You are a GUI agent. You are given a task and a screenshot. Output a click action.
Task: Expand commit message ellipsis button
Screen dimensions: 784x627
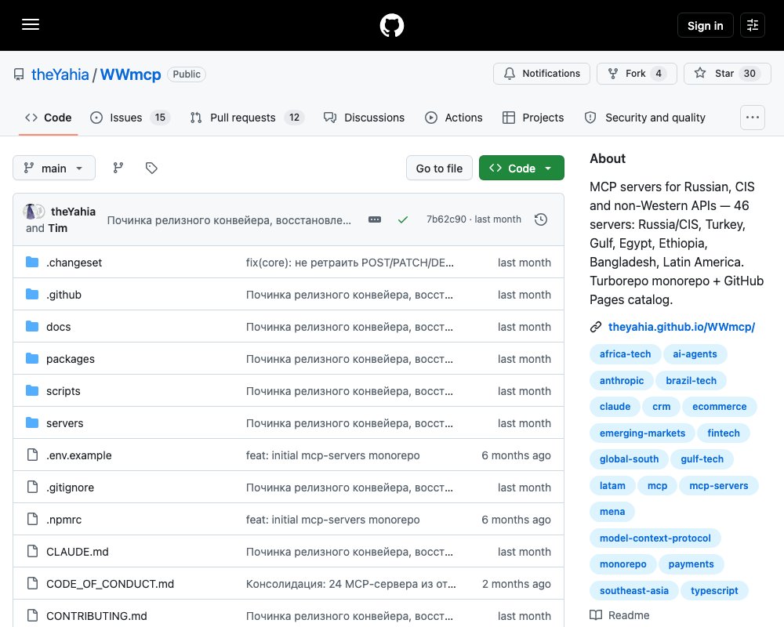click(375, 219)
